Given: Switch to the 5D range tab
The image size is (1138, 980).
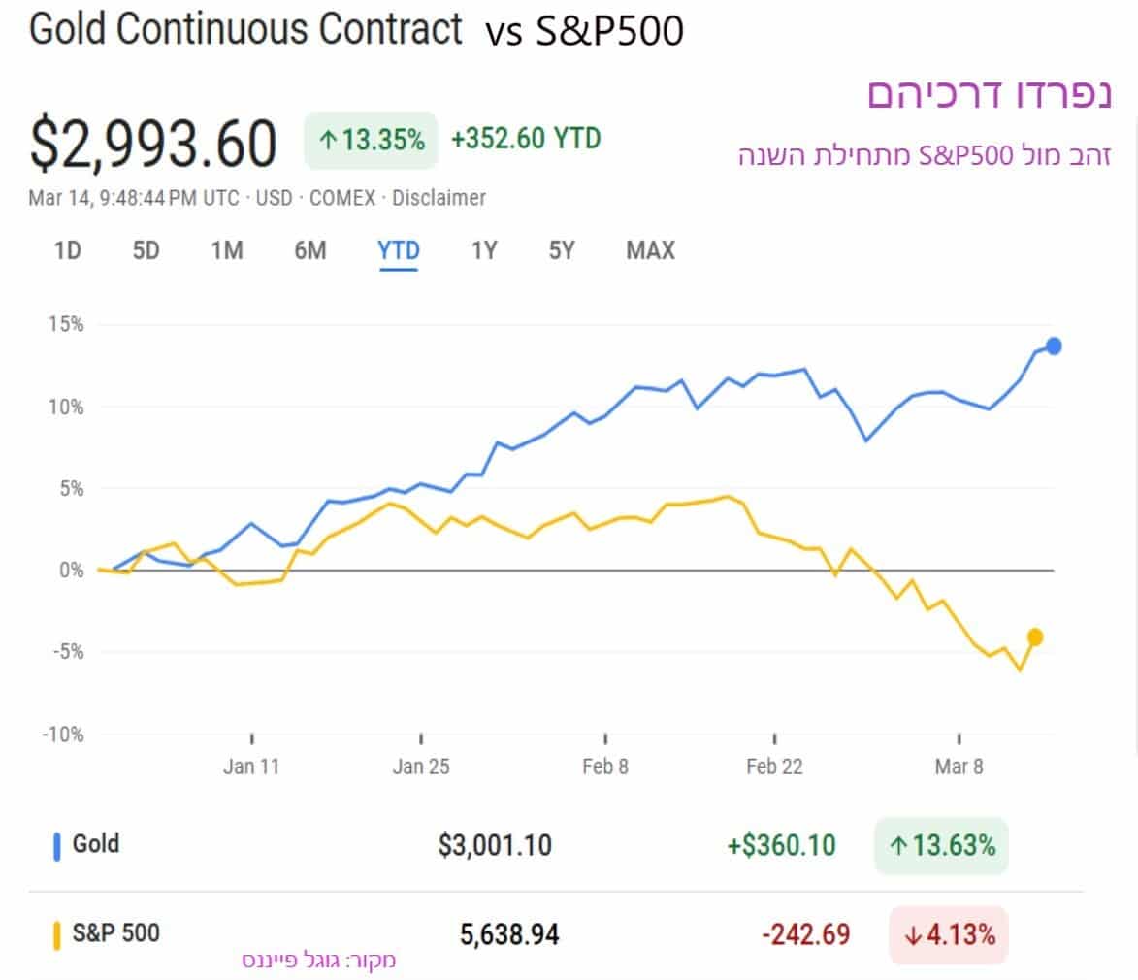Looking at the screenshot, I should coord(146,251).
